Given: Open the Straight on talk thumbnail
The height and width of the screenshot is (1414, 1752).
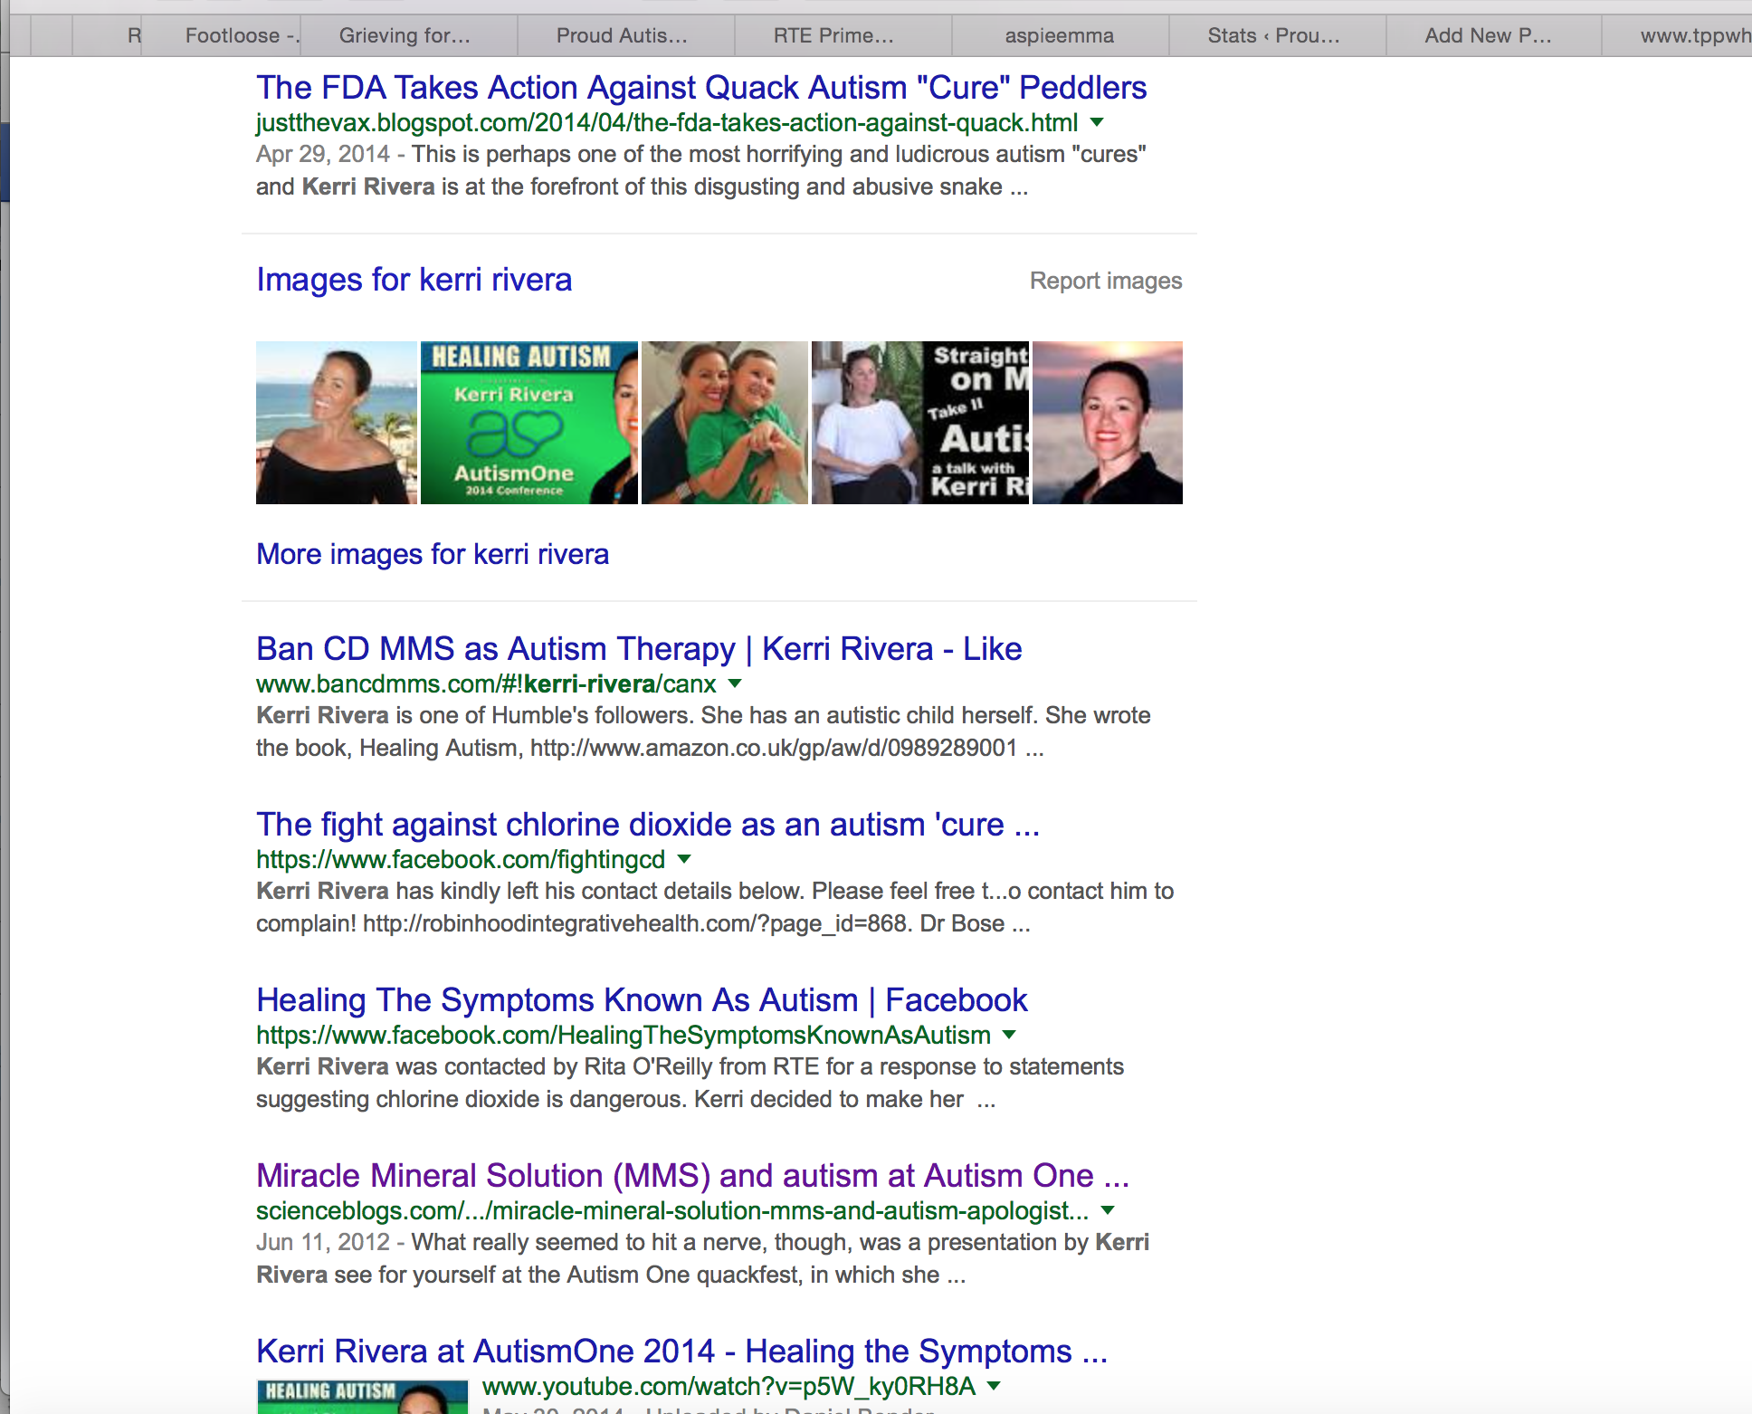Looking at the screenshot, I should (x=920, y=423).
